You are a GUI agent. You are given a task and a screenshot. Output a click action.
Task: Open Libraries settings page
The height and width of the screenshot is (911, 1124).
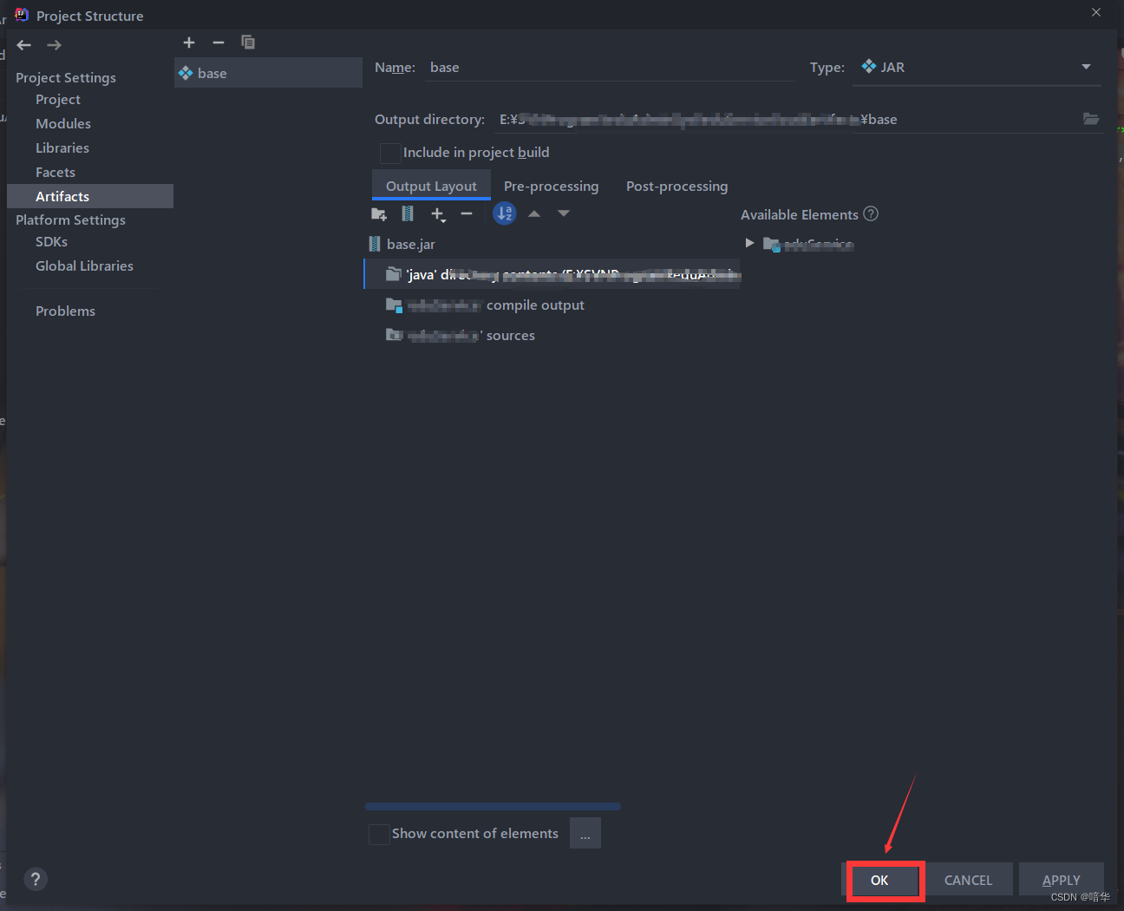[62, 148]
